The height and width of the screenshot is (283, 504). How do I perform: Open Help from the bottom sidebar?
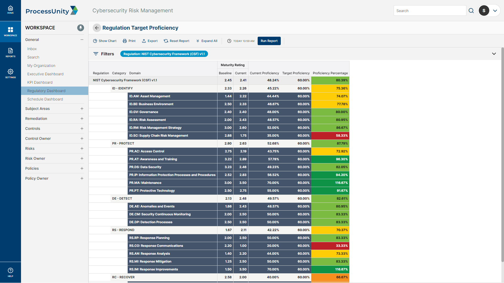[10, 272]
